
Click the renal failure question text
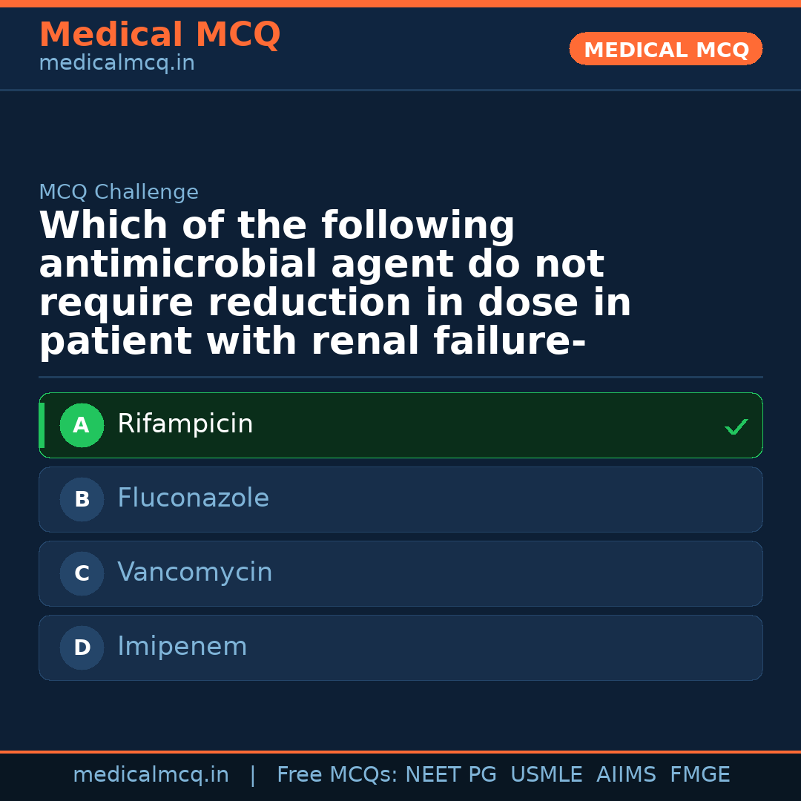(x=334, y=284)
